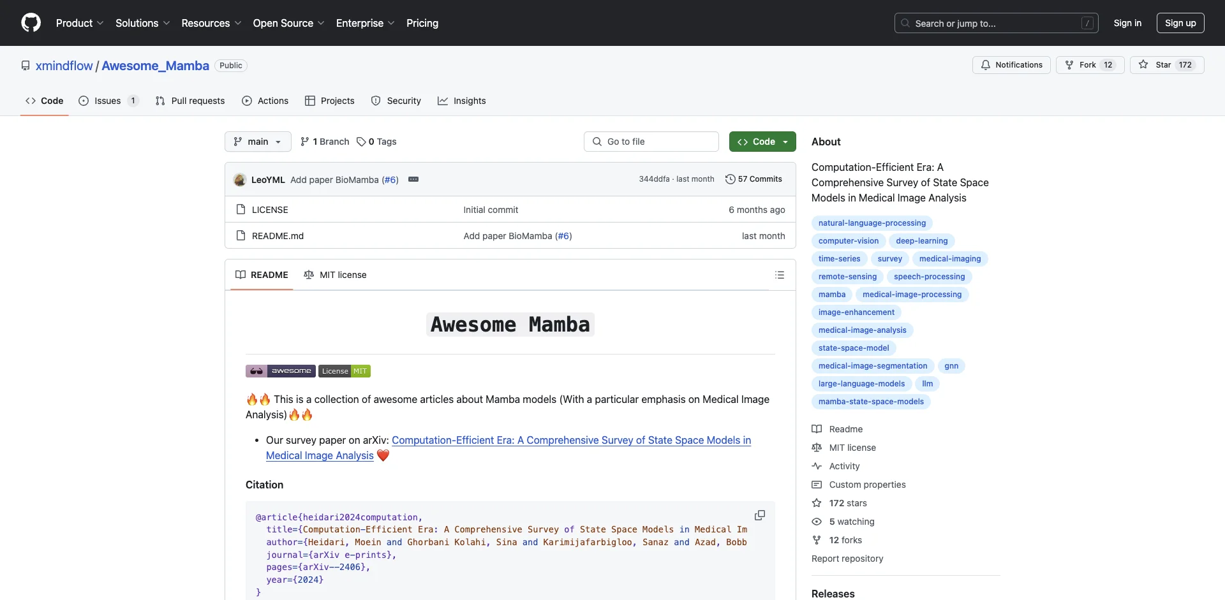Open the MIT license sidebar link
Viewport: 1225px width, 600px height.
[x=844, y=448]
